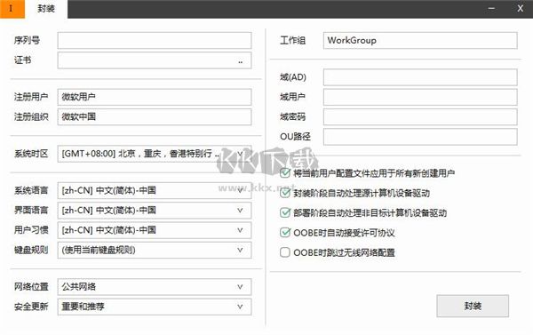The width and height of the screenshot is (533, 335).
Task: Open the 安全更新 dropdown
Action: (x=155, y=307)
